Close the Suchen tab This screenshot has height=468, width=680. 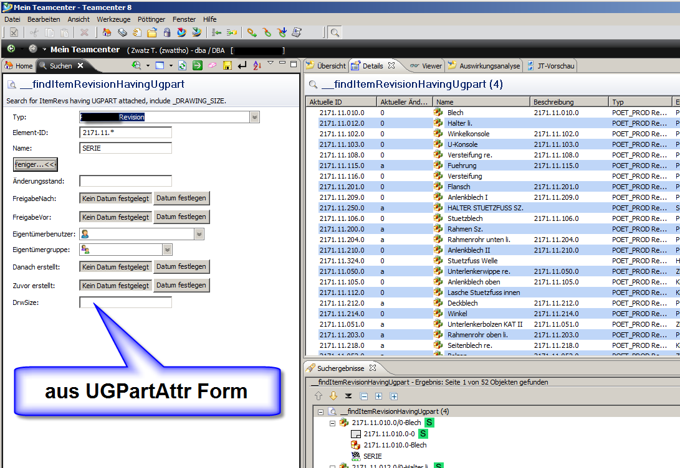[80, 65]
